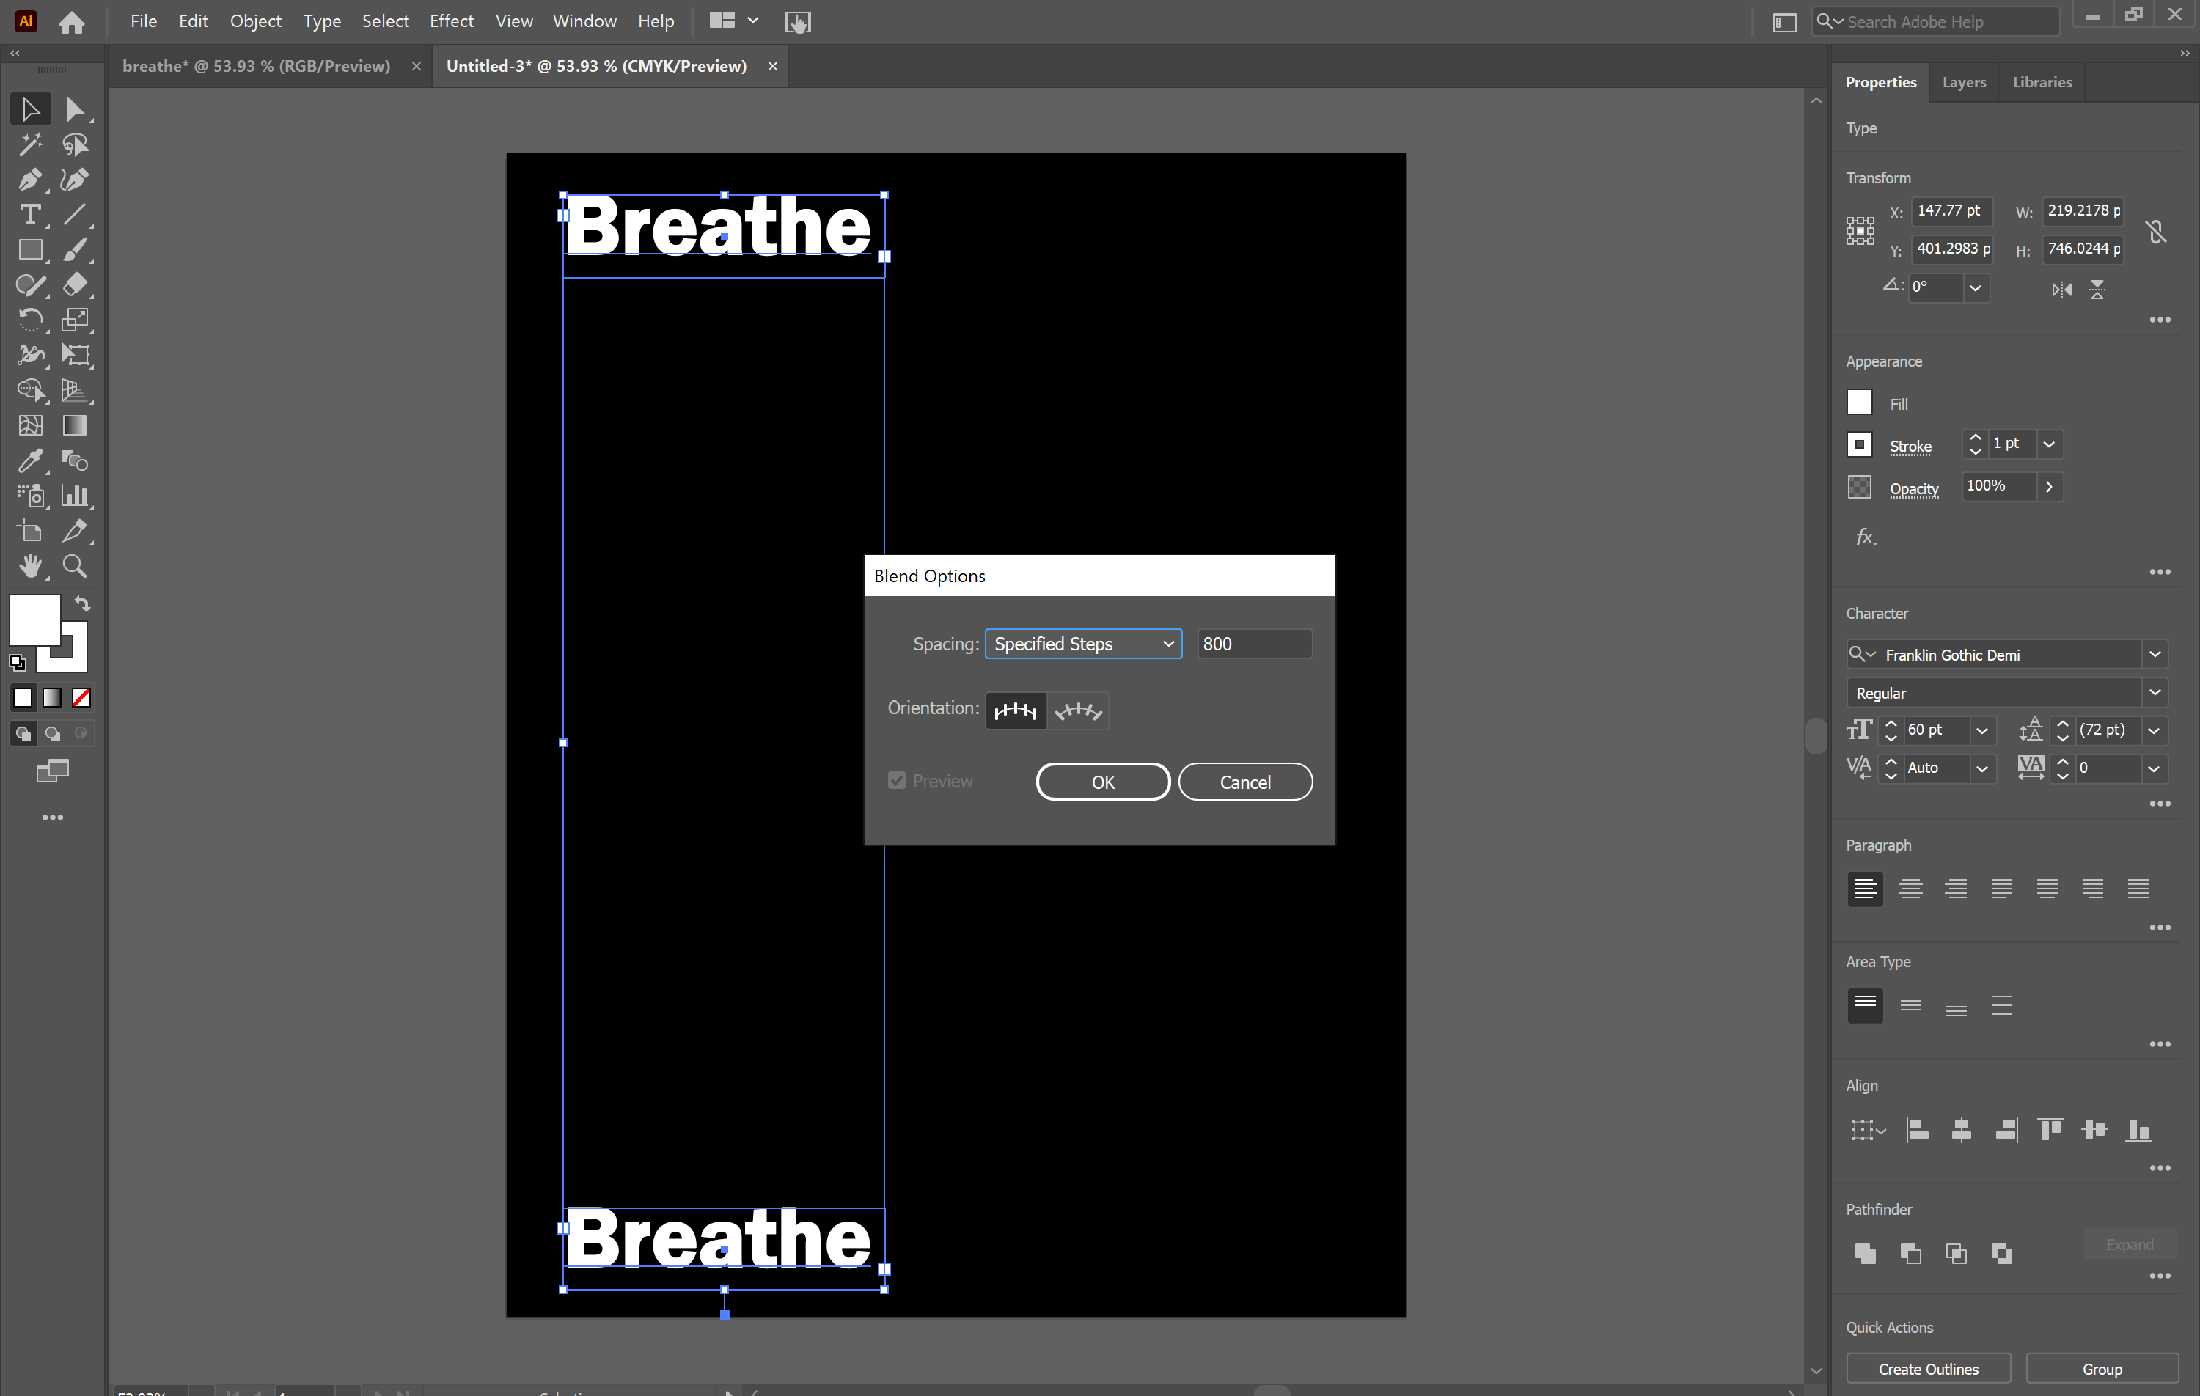Click the 800 steps value field
This screenshot has height=1396, width=2200.
[1253, 643]
